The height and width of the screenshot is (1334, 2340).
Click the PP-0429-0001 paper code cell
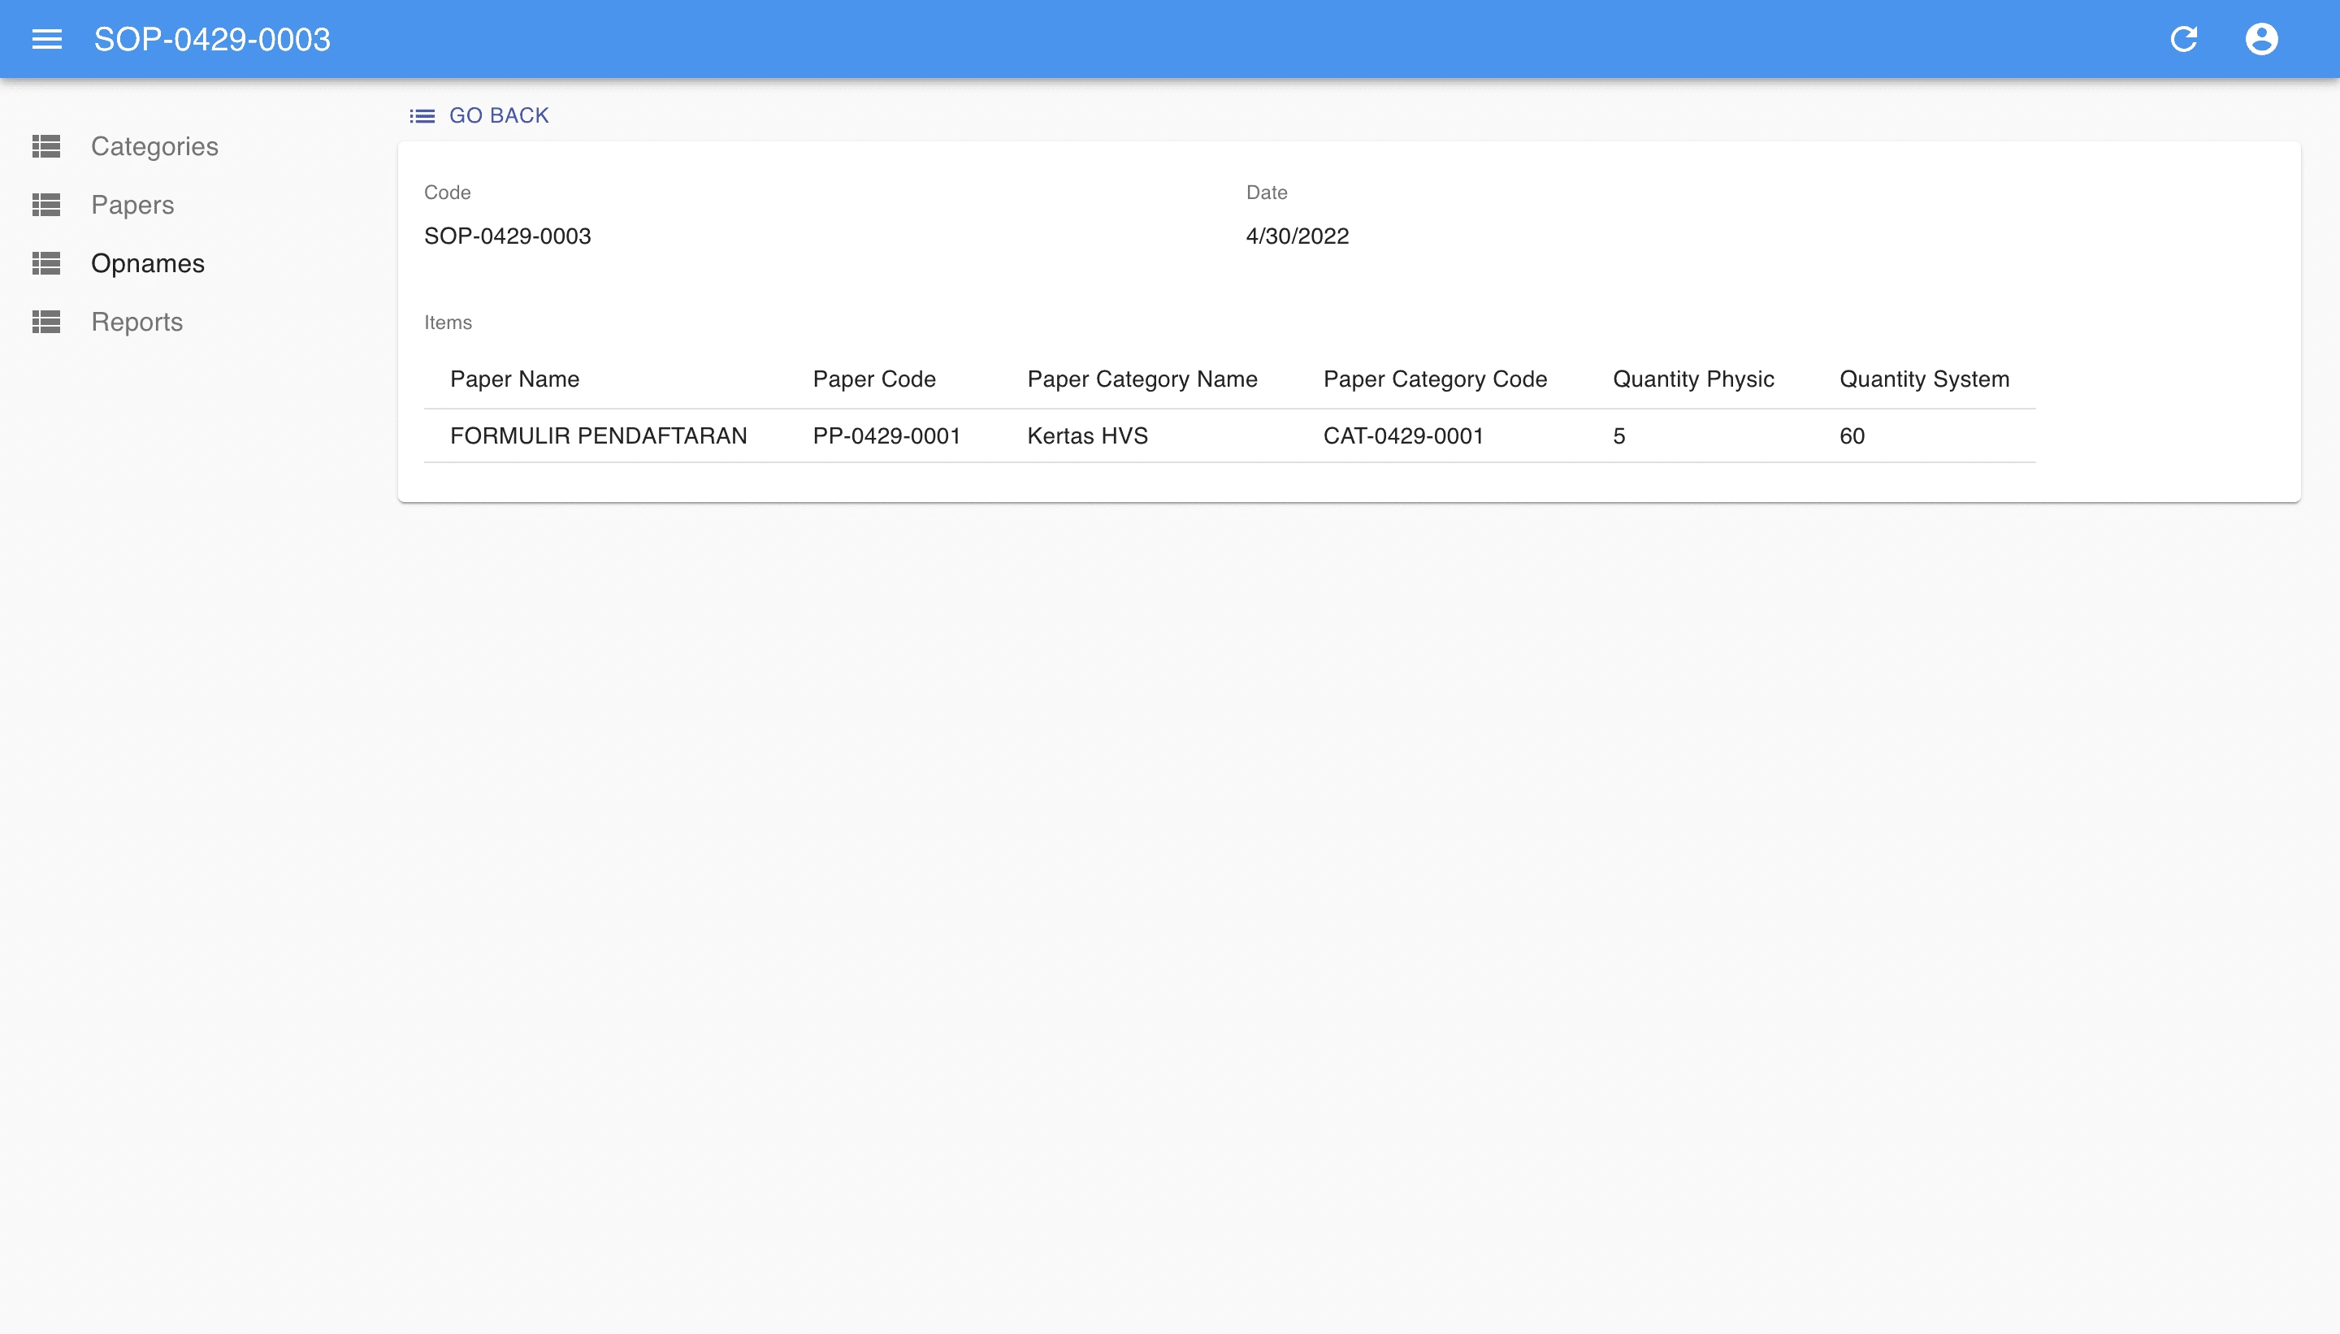(x=886, y=436)
